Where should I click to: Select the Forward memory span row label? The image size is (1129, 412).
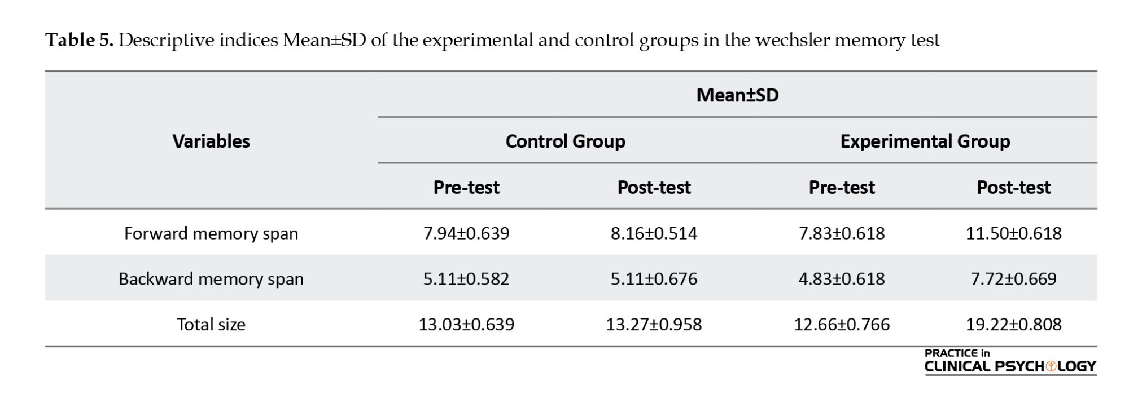pos(211,233)
